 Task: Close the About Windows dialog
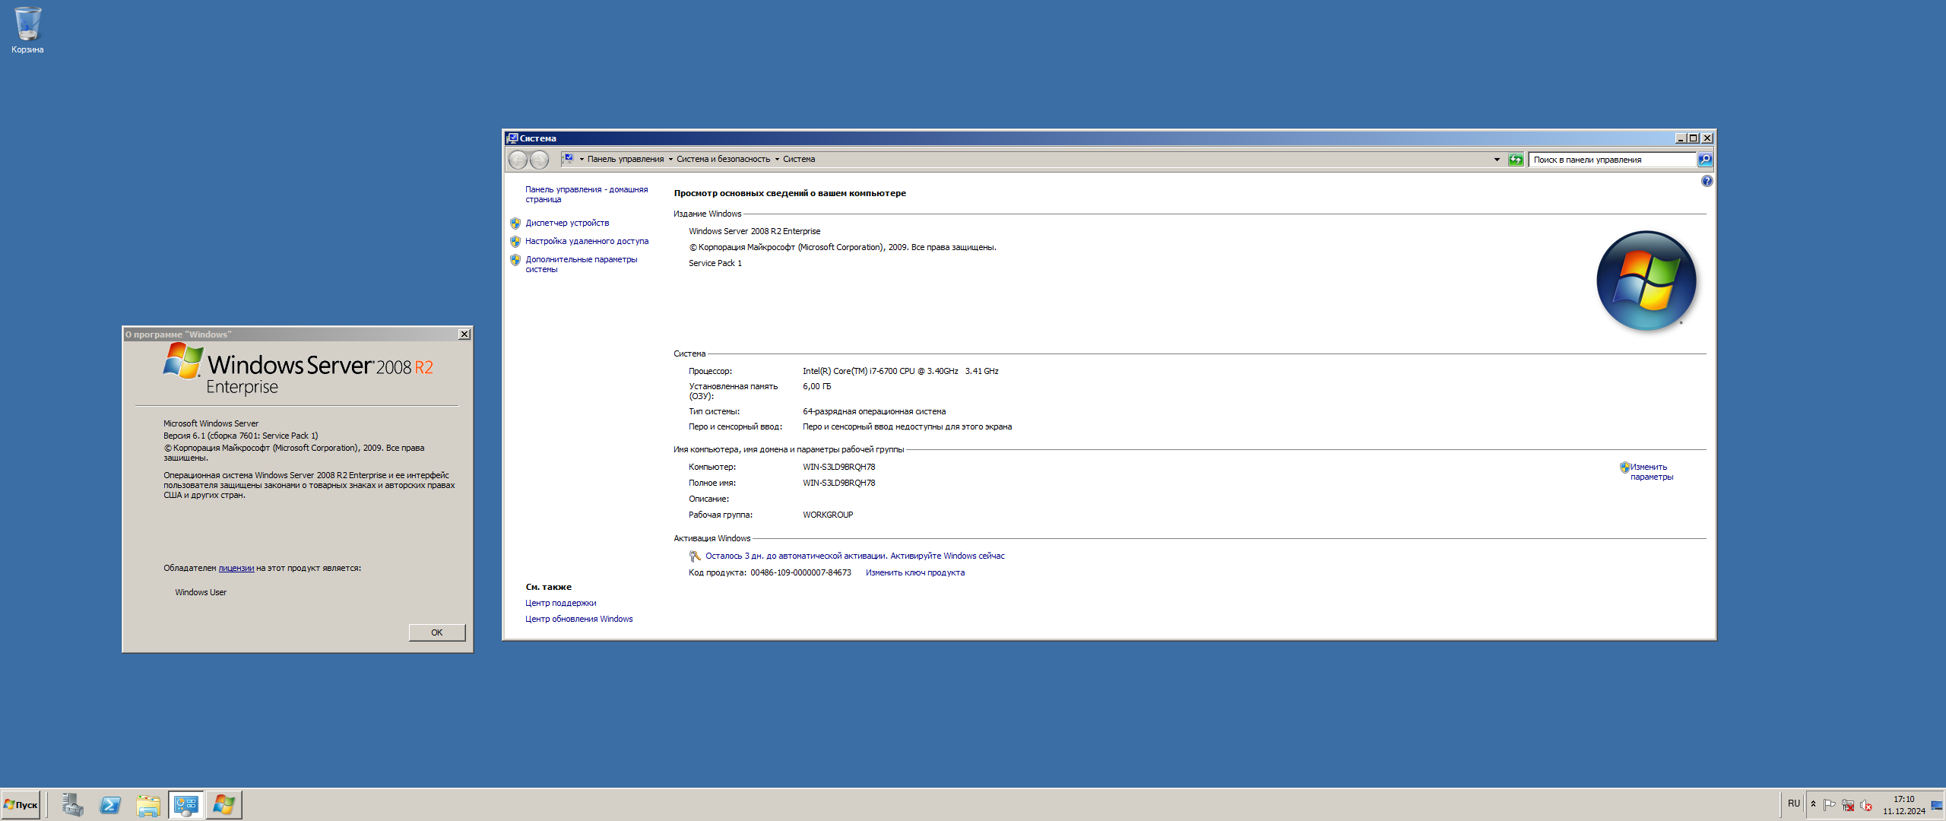464,334
